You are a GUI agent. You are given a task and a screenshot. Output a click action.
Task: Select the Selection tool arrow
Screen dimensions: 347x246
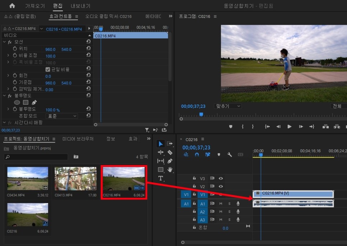(161, 144)
